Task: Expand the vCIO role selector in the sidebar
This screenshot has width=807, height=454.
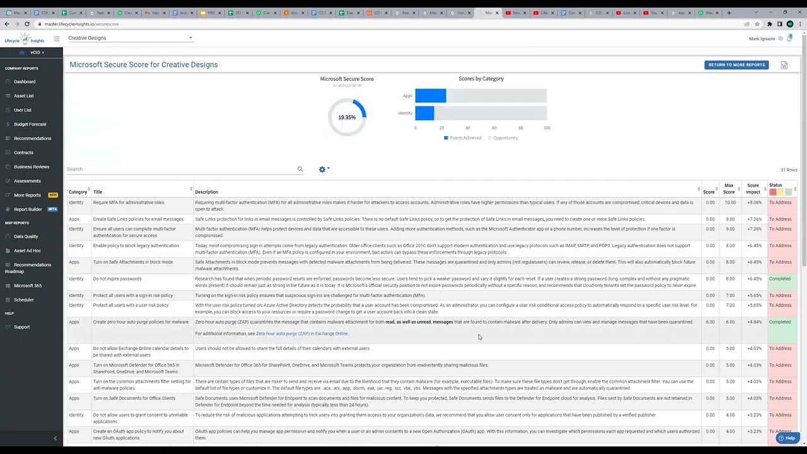Action: pos(32,52)
